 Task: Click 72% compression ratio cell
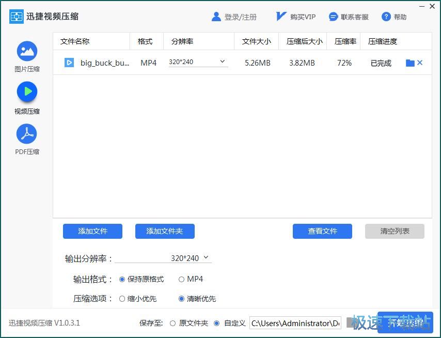click(344, 63)
